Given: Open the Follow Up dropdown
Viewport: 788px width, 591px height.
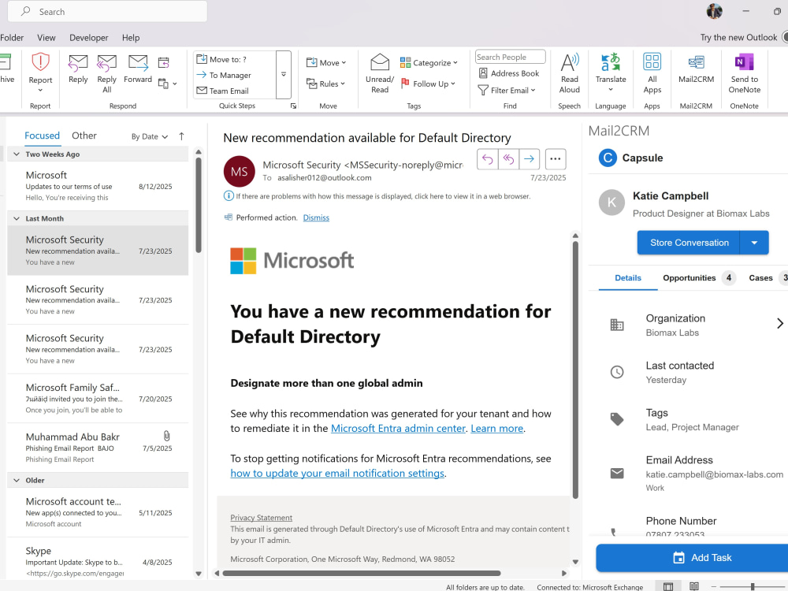Looking at the screenshot, I should [428, 84].
